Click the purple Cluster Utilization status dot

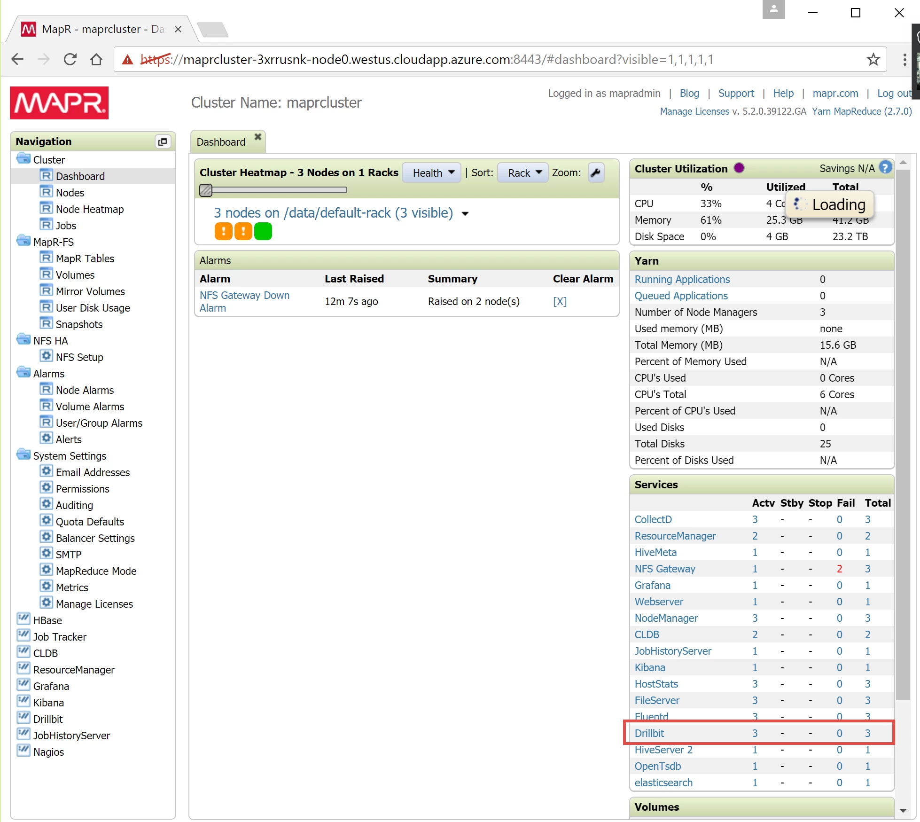(739, 168)
